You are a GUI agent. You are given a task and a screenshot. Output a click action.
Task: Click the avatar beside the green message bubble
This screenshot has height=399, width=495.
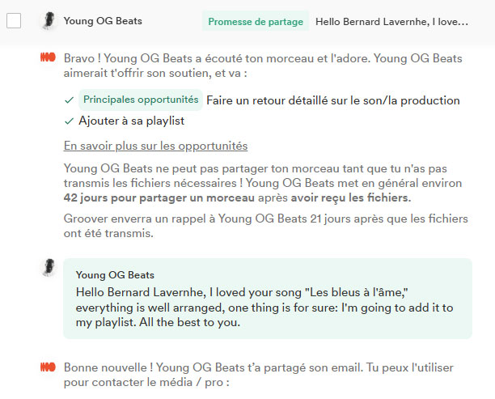48,268
